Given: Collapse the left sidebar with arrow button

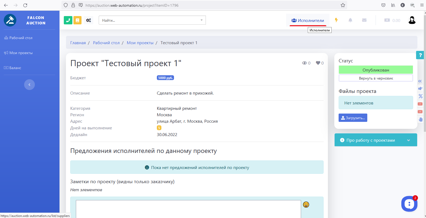Looking at the screenshot, I should click(x=29, y=85).
